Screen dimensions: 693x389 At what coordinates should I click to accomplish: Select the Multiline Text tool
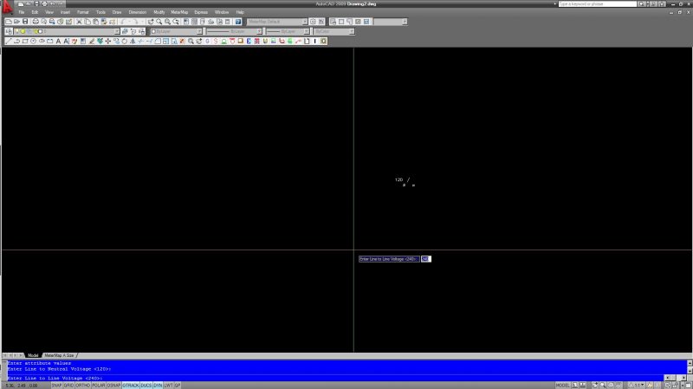pos(67,41)
